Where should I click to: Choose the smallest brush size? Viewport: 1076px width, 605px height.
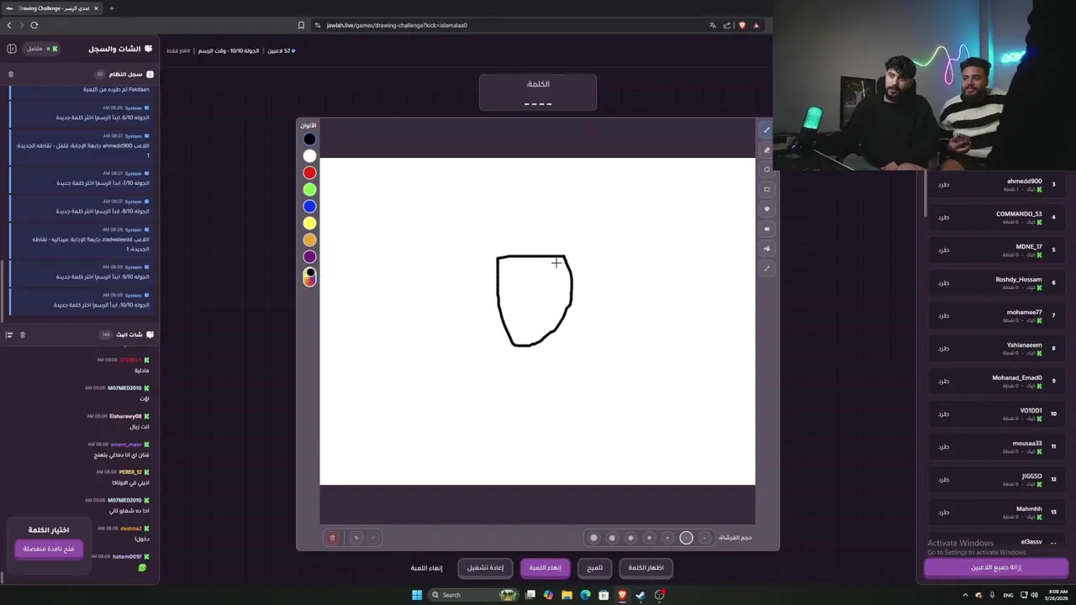pyautogui.click(x=704, y=538)
